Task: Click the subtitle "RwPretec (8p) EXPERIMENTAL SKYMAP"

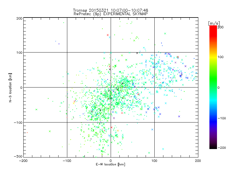Action: tap(110, 14)
